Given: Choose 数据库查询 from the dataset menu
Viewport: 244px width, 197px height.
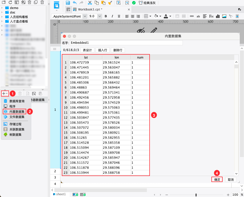Looking at the screenshot, I should point(16,101).
